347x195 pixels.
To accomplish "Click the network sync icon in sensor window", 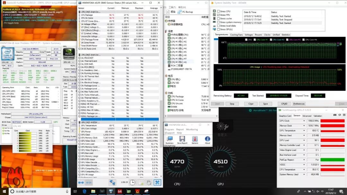I will [x=112, y=182].
